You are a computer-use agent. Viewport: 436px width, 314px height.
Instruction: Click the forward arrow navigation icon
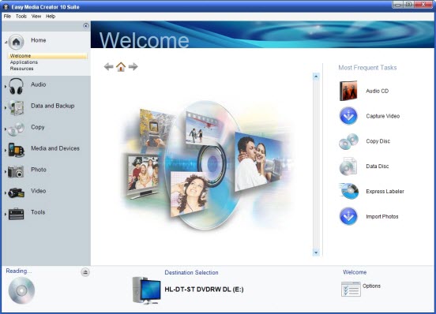tap(133, 66)
